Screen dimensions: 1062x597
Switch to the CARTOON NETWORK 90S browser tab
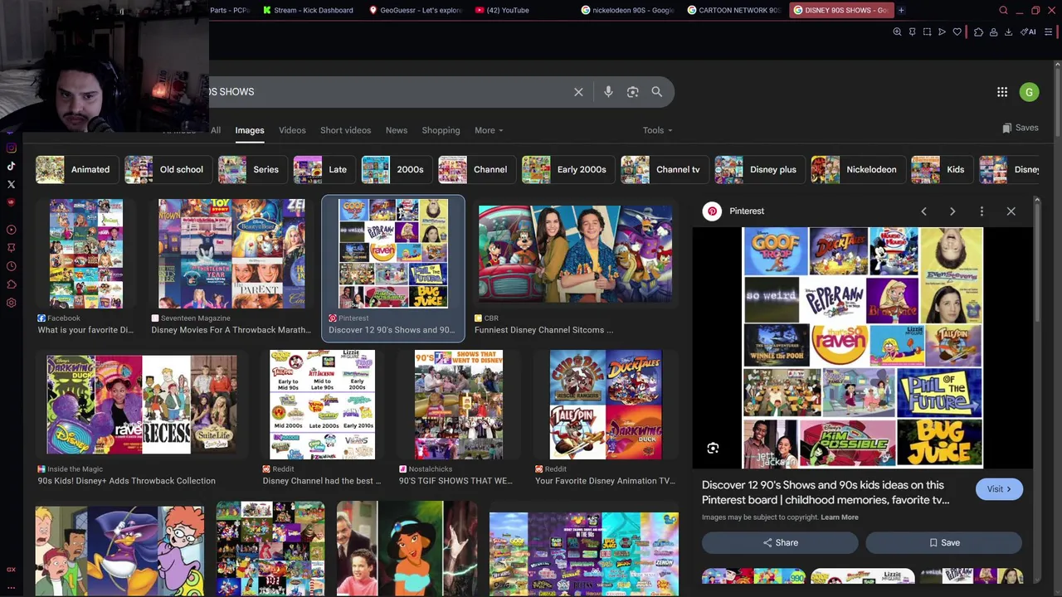734,10
